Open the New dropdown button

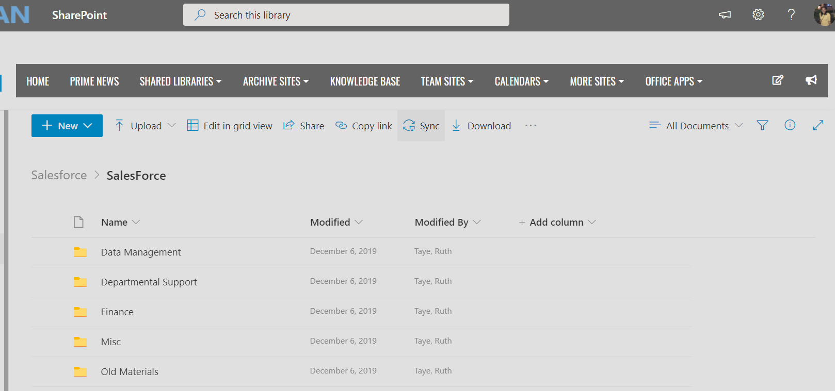[x=67, y=126]
